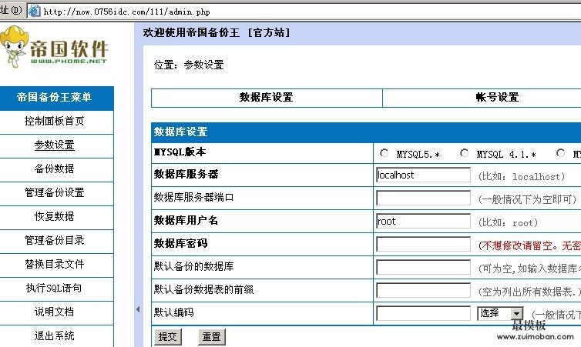
Task: Click the 数据库密码 input field
Action: (x=423, y=244)
